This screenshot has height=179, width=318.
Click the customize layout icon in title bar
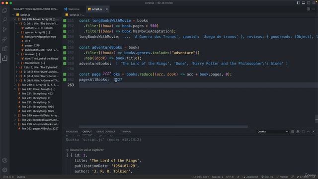[314, 3]
